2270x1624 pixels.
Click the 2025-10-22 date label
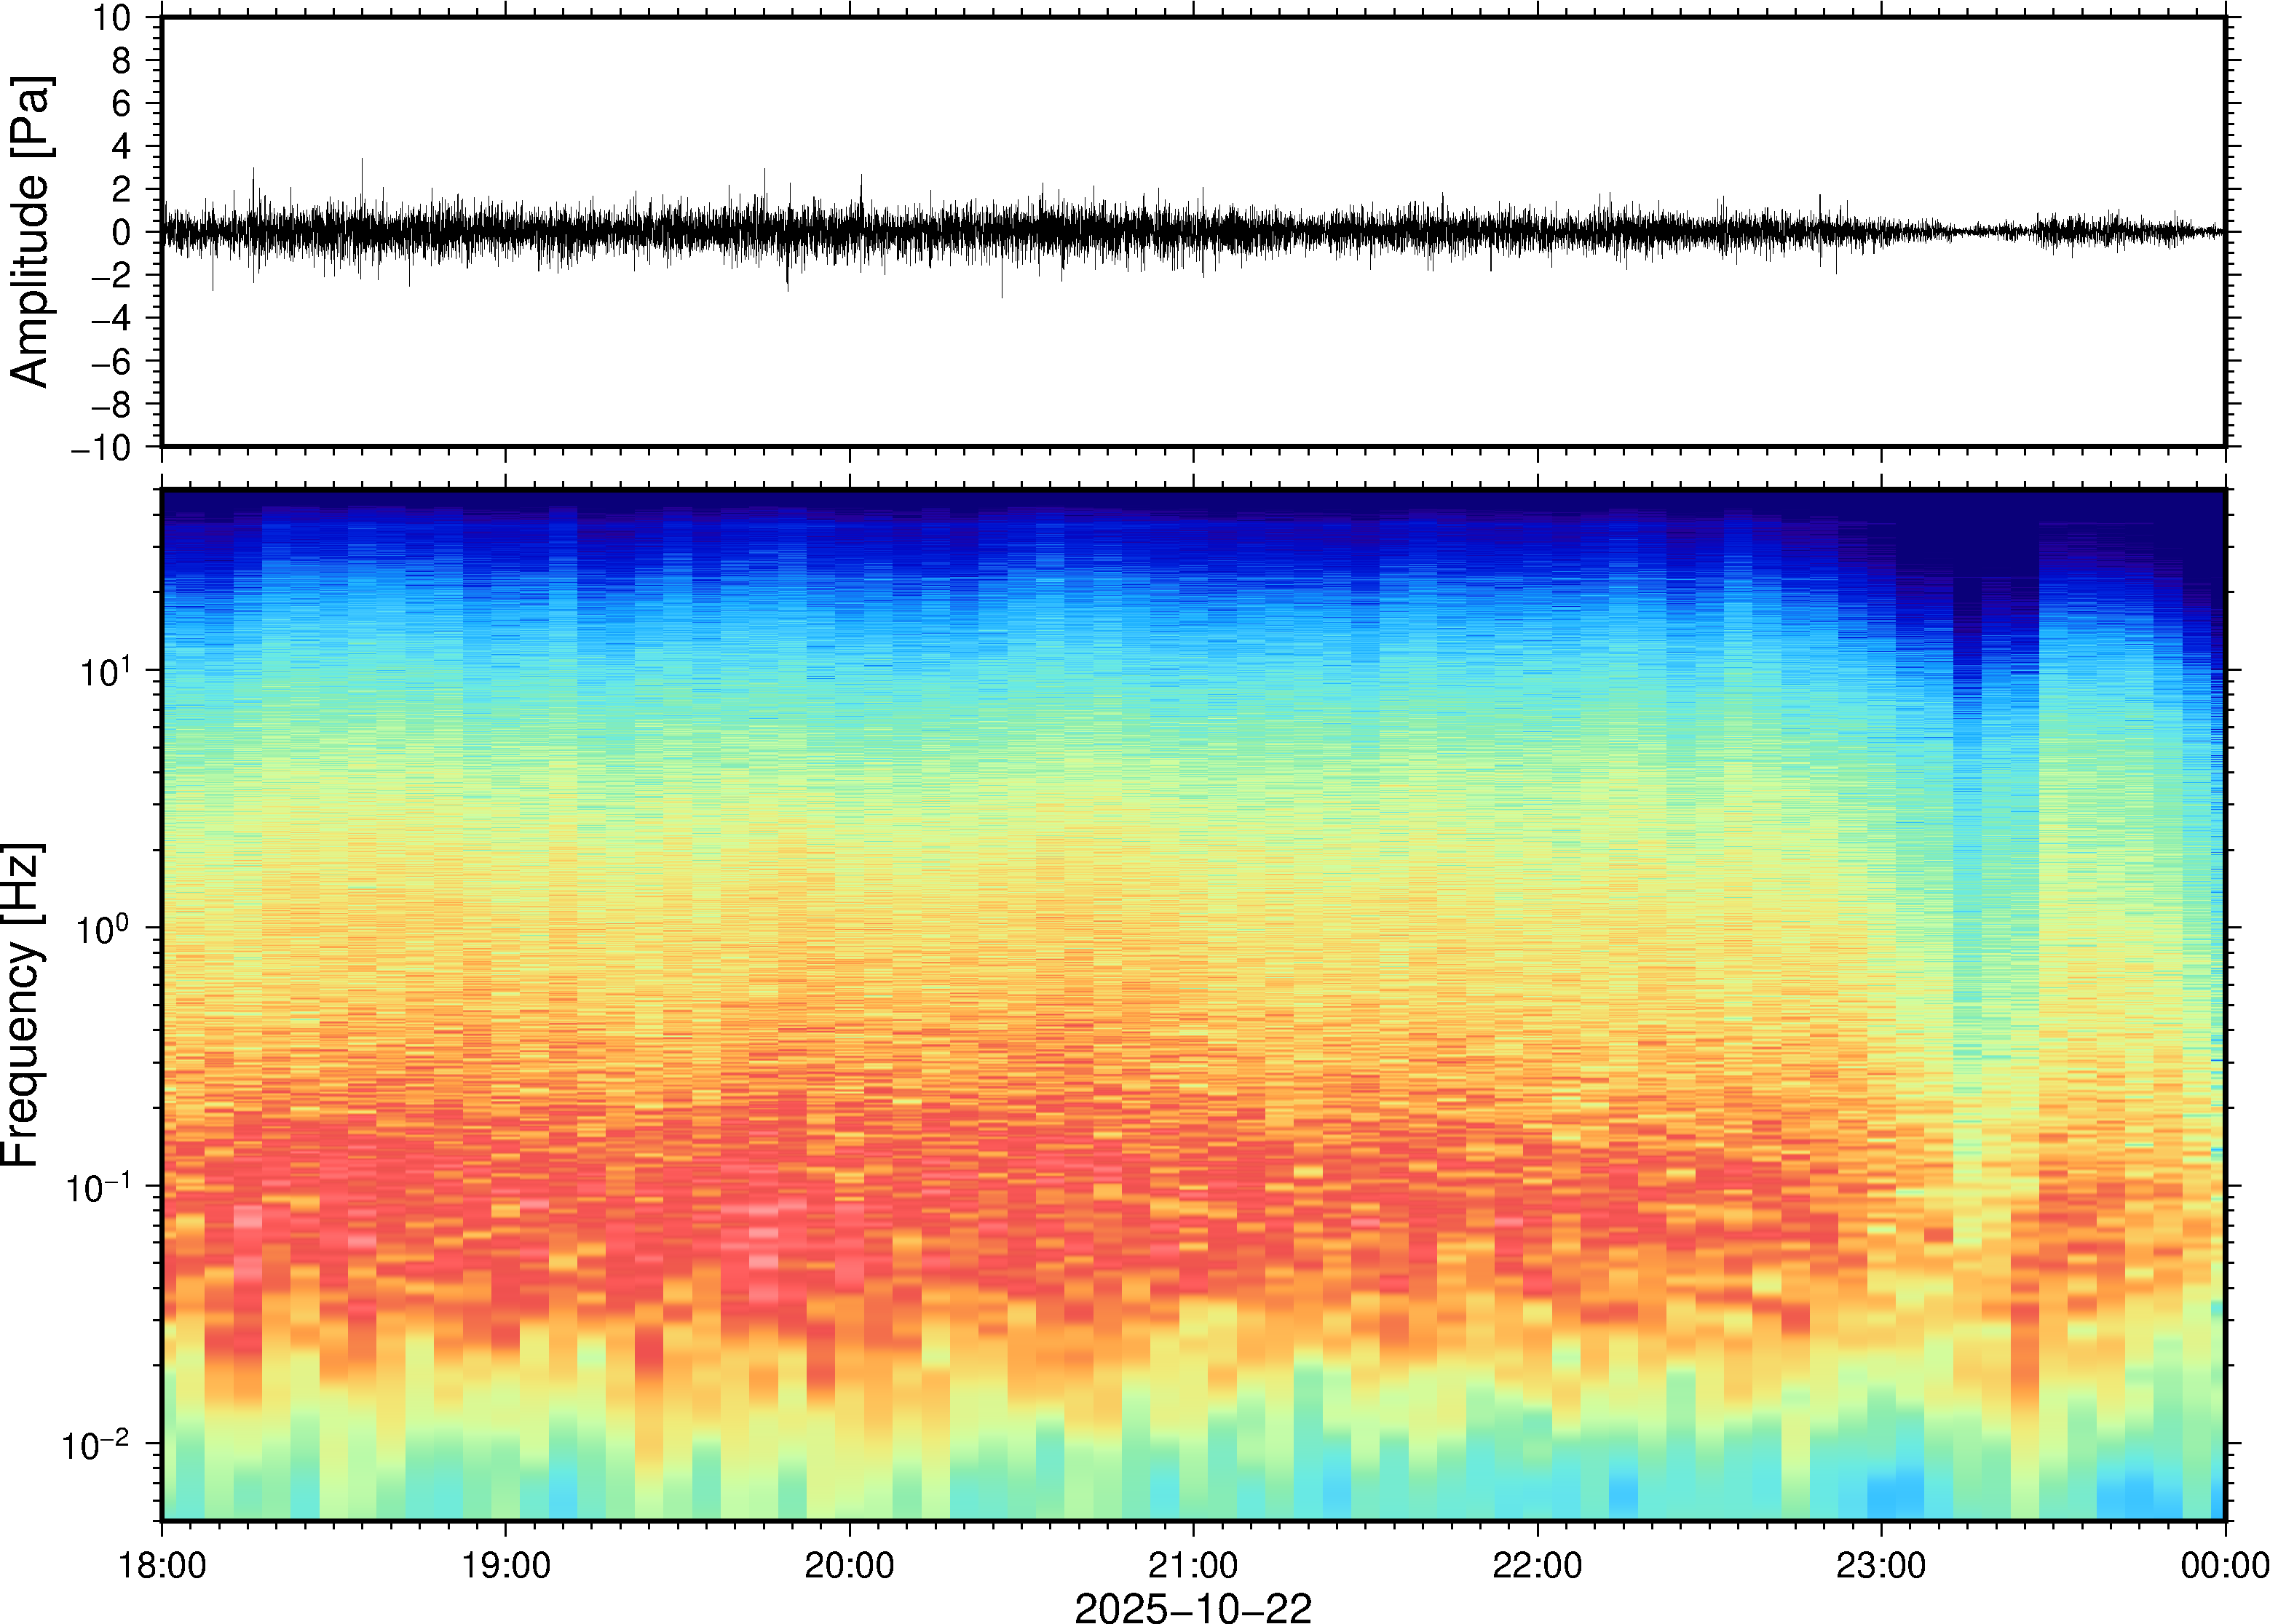pyautogui.click(x=1193, y=1607)
